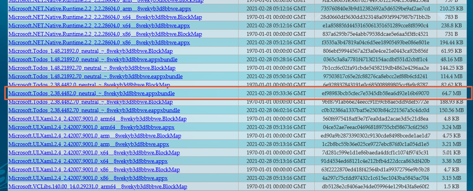Download Microsoft.Todos_1.48.21892.0 appxbundle
Viewport: 473px width, 191px height.
click(93, 59)
